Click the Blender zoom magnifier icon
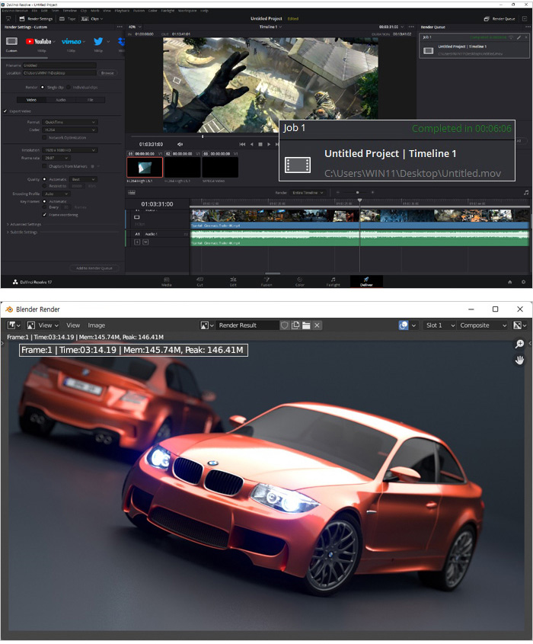 point(520,344)
